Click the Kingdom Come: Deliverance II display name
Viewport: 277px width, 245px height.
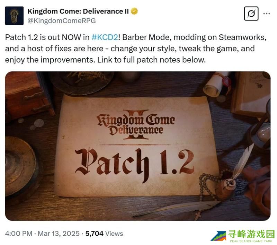tap(78, 11)
